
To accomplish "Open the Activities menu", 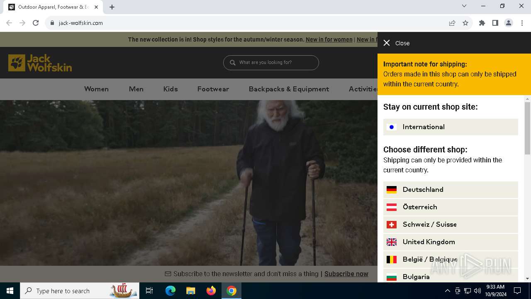I will (x=363, y=89).
